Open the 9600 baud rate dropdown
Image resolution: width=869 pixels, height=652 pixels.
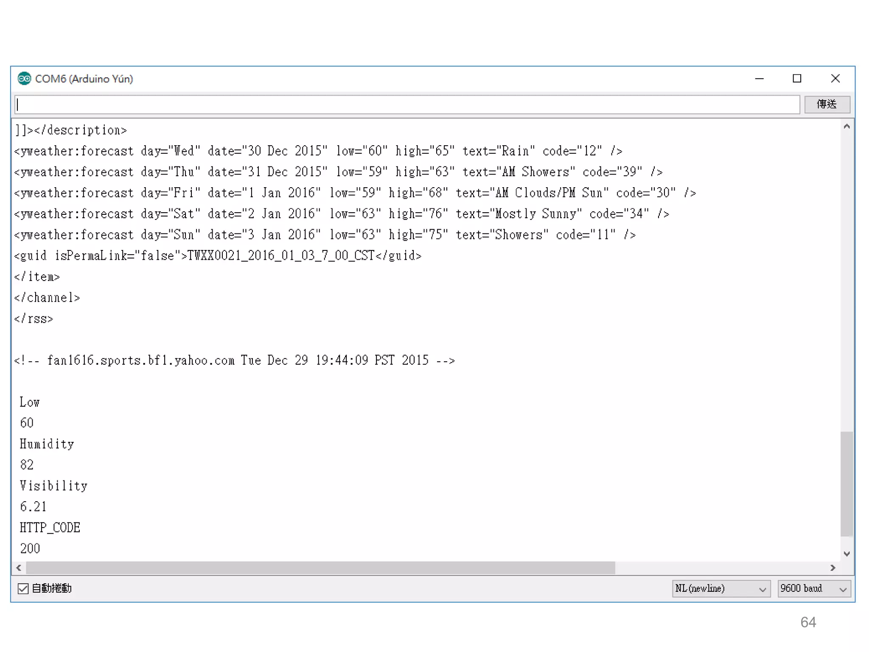(x=813, y=589)
